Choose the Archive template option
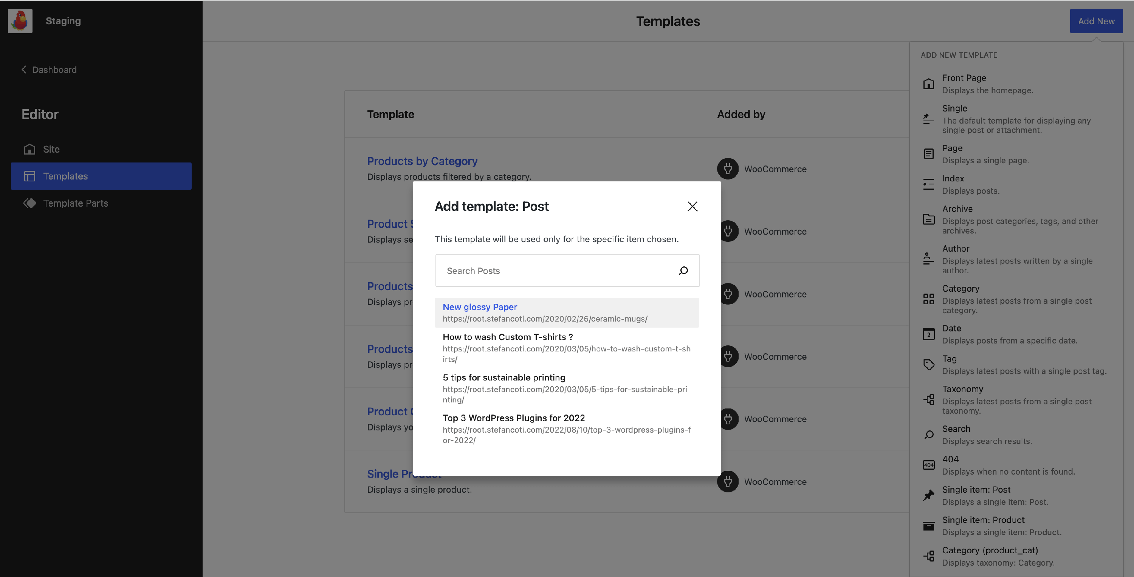Screen dimensions: 1134x577 point(957,209)
